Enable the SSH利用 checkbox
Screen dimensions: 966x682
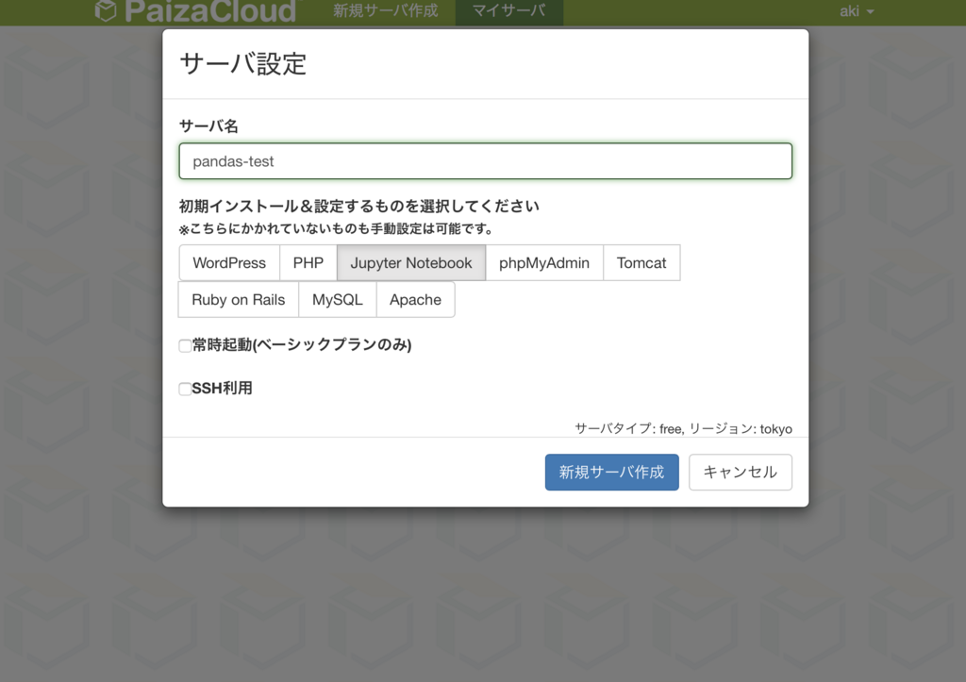(185, 387)
